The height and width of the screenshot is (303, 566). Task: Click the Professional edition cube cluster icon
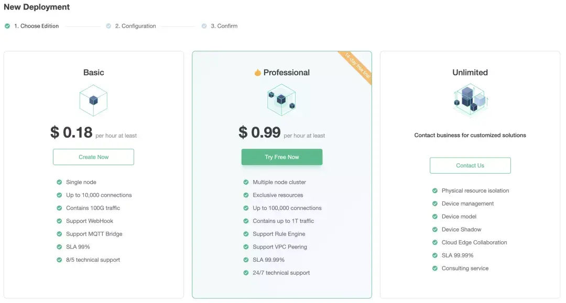(x=281, y=100)
